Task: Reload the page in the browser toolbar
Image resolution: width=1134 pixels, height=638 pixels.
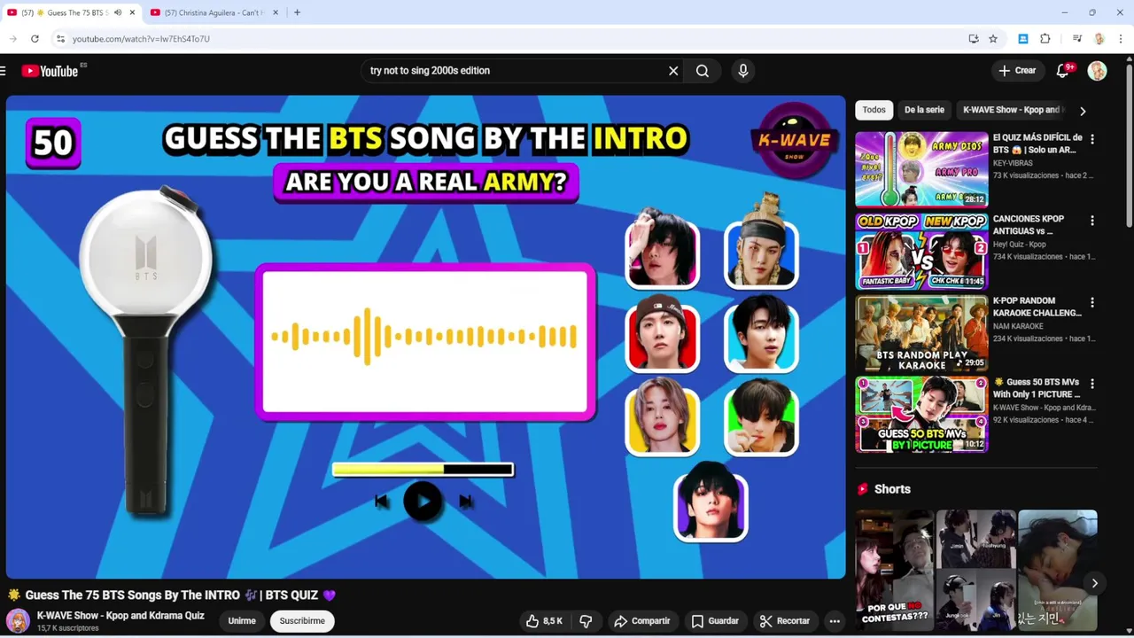Action: [35, 39]
